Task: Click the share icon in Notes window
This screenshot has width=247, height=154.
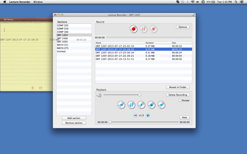Action: 40,88
